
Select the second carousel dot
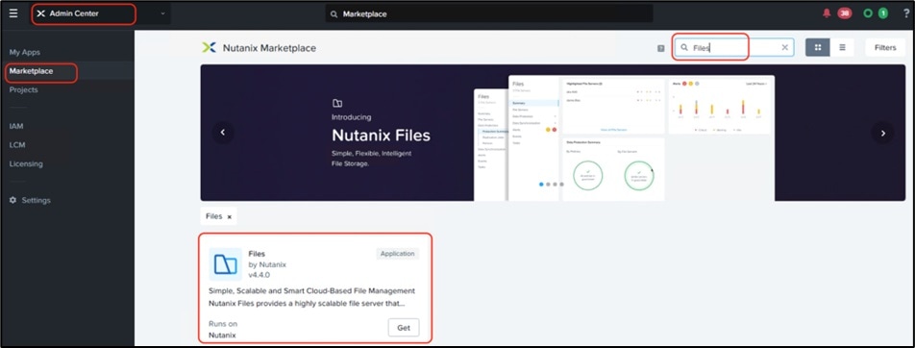pos(548,184)
